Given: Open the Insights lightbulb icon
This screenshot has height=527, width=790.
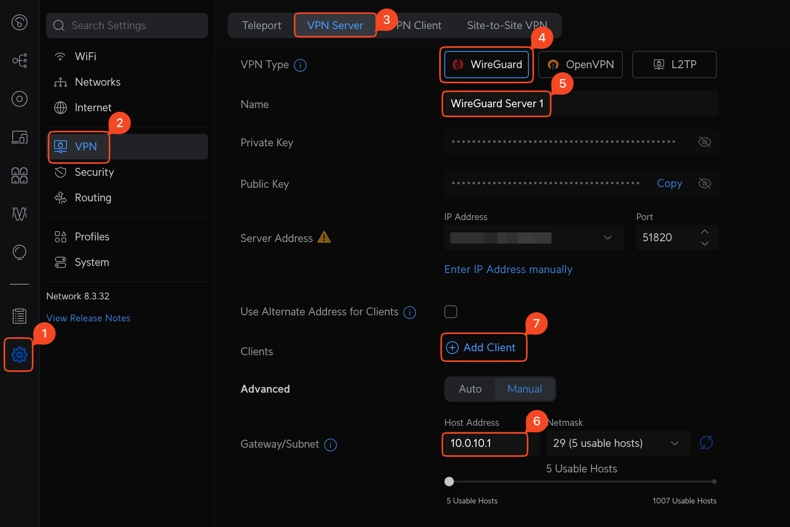Looking at the screenshot, I should 20,252.
